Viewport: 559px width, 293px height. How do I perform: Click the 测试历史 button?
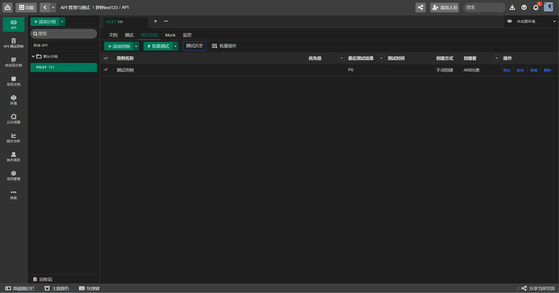194,46
